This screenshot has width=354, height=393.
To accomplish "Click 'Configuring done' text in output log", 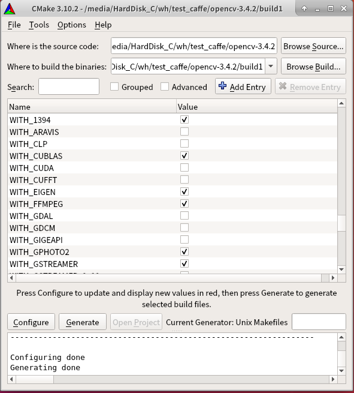I will [x=47, y=357].
